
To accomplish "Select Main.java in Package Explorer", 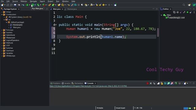I will 17,27.
